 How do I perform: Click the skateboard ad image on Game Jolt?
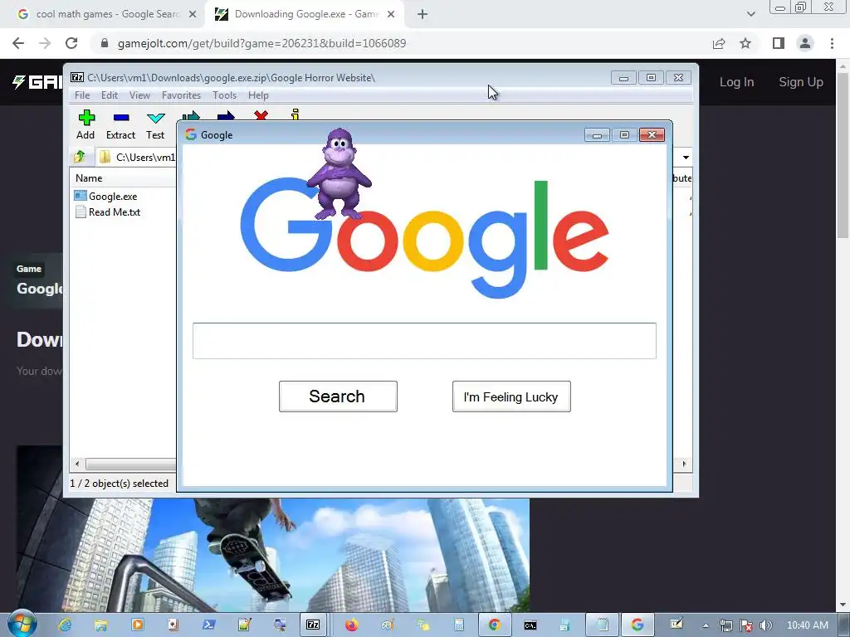click(x=272, y=554)
